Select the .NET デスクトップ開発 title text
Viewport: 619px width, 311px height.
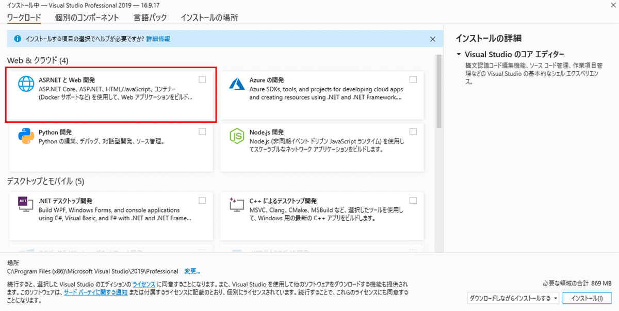tap(66, 201)
